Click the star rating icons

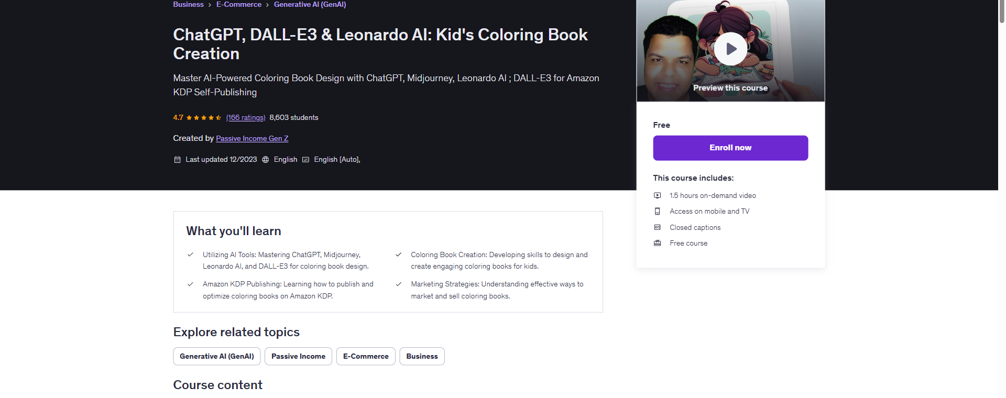click(x=204, y=118)
